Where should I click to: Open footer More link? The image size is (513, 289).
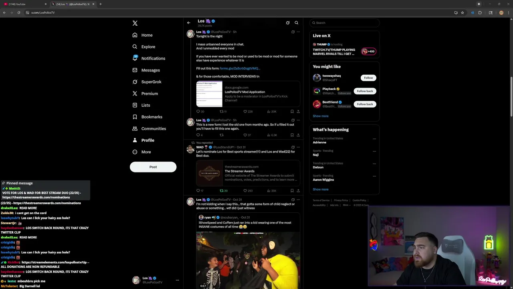point(346,205)
